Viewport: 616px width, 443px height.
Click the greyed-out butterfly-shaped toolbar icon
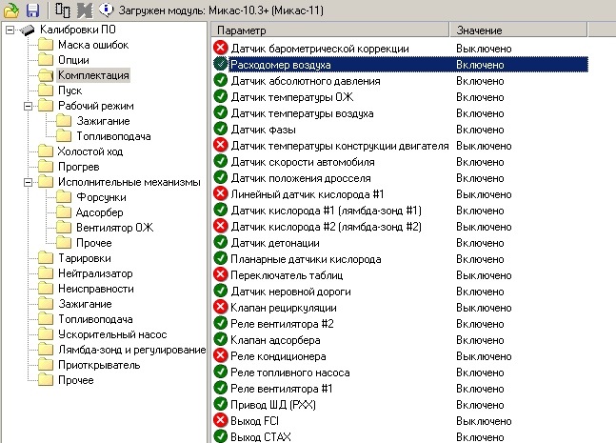(x=85, y=10)
